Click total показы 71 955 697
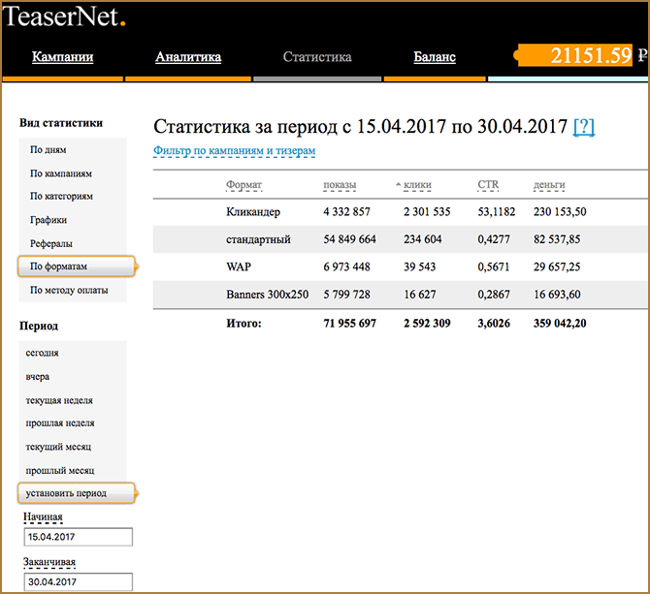650x594 pixels. tap(350, 324)
